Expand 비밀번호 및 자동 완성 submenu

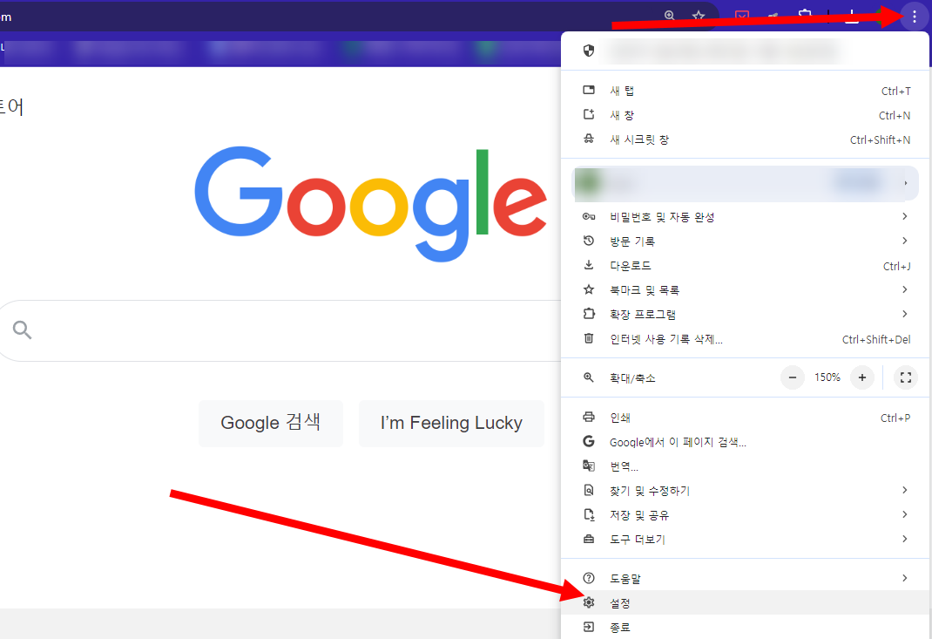746,216
